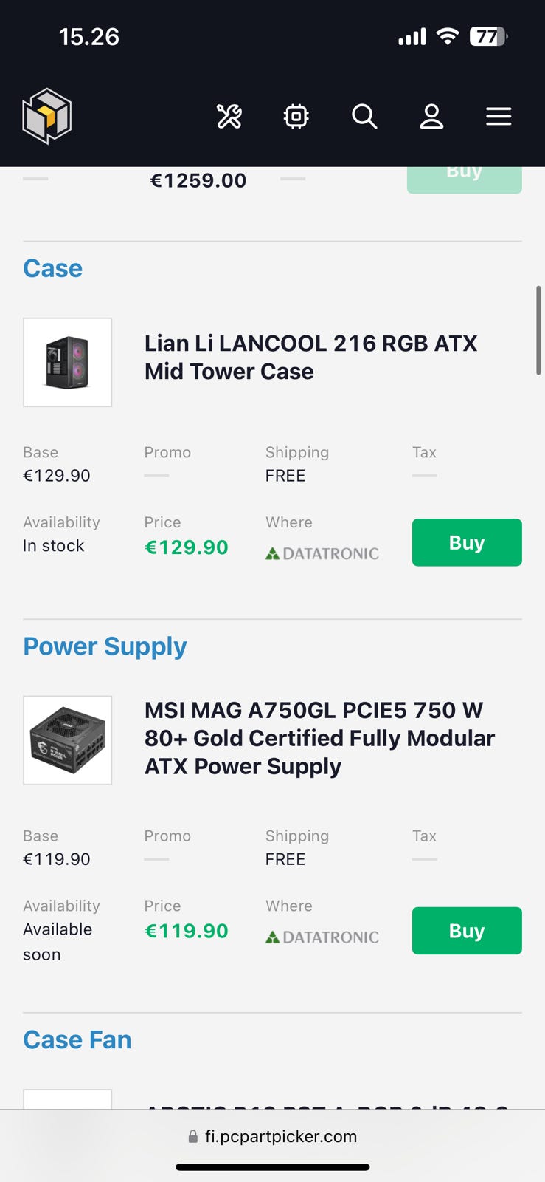Image resolution: width=545 pixels, height=1182 pixels.
Task: Open the Power Supply category link
Action: pos(105,646)
